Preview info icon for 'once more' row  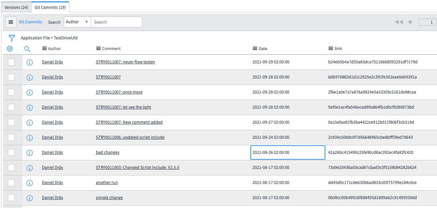30,93
